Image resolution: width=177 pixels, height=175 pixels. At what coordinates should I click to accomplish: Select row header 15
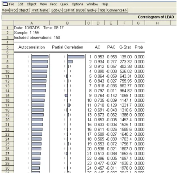pyautogui.click(x=8, y=96)
